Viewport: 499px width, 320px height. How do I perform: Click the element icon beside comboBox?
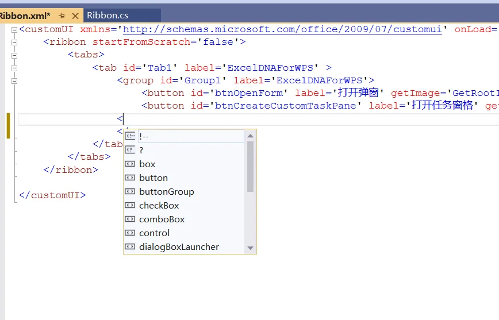(x=130, y=219)
